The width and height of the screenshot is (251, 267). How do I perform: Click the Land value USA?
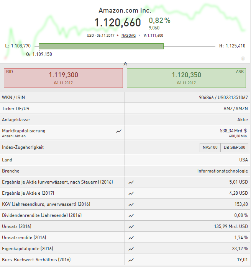(243, 160)
